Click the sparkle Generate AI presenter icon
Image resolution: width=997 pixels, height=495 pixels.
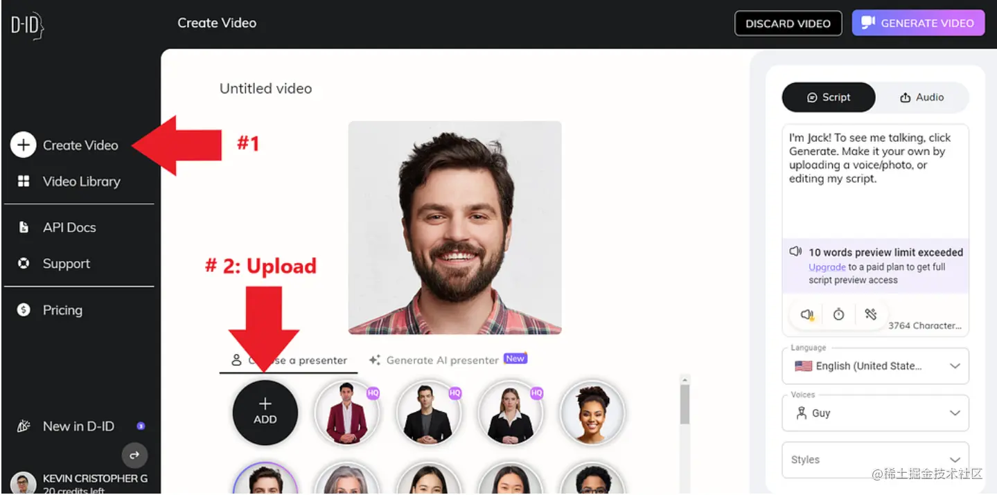click(375, 360)
